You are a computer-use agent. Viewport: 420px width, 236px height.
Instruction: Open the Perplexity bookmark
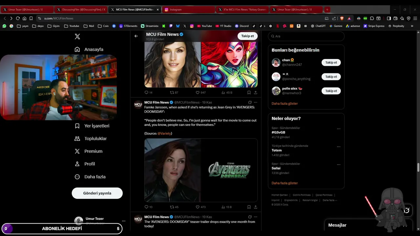click(x=396, y=26)
